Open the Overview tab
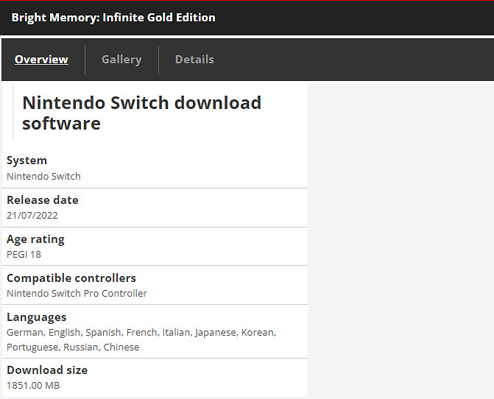The height and width of the screenshot is (399, 494). [41, 60]
